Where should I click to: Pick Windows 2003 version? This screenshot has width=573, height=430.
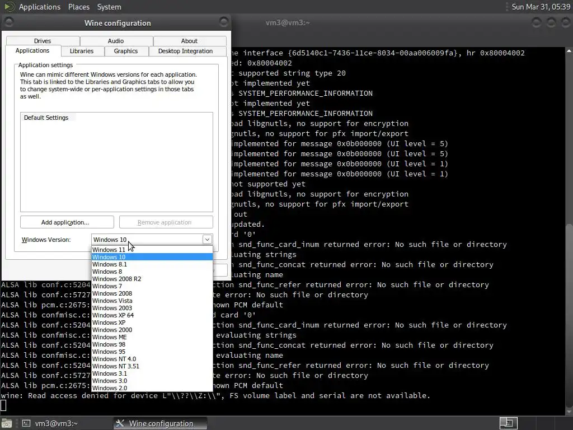pos(152,309)
